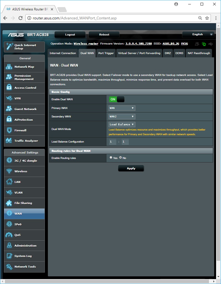Click the Wireless signal icon
The width and height of the screenshot is (221, 284).
tap(9, 171)
